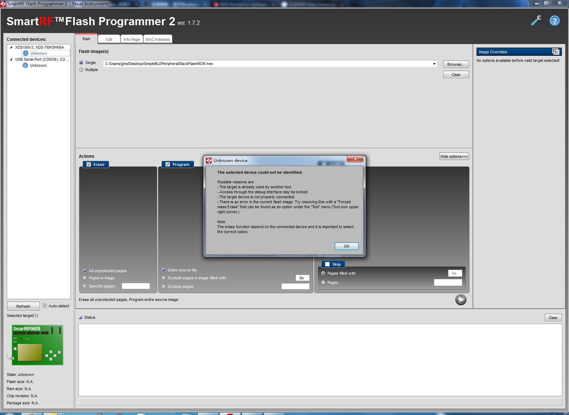This screenshot has width=569, height=415.
Task: Open the Info Page tab
Action: (x=132, y=39)
